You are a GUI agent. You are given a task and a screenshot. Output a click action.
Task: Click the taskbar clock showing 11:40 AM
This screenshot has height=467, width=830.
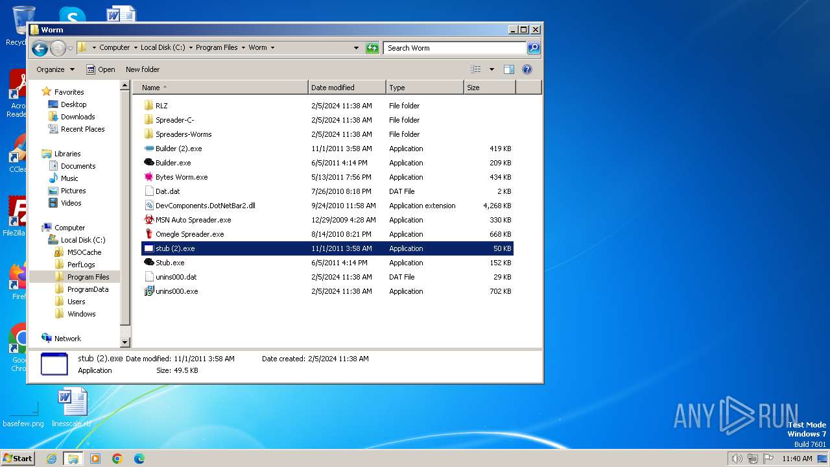[x=797, y=459]
